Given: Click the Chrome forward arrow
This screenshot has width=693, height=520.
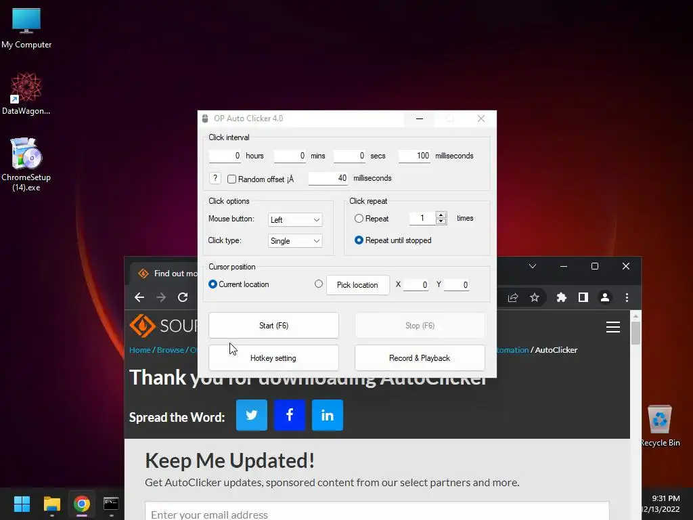Looking at the screenshot, I should 161,298.
